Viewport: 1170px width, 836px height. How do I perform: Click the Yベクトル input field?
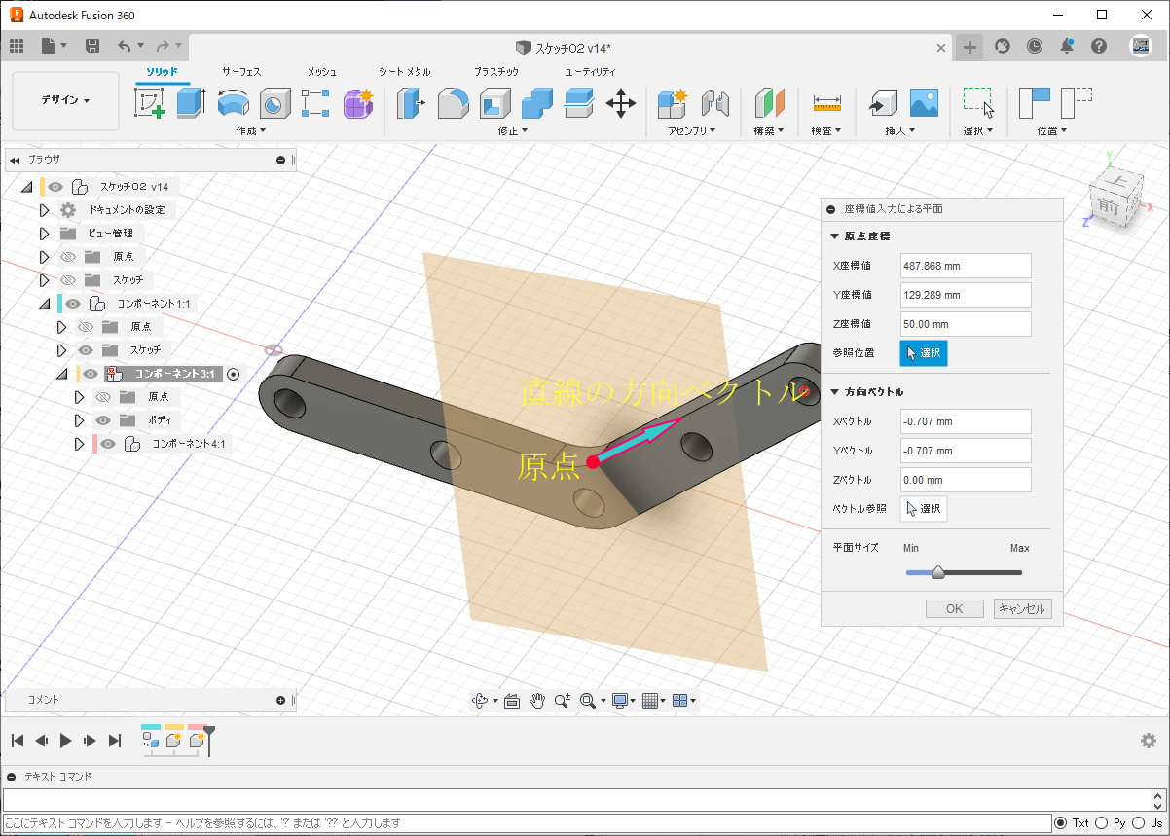[965, 451]
